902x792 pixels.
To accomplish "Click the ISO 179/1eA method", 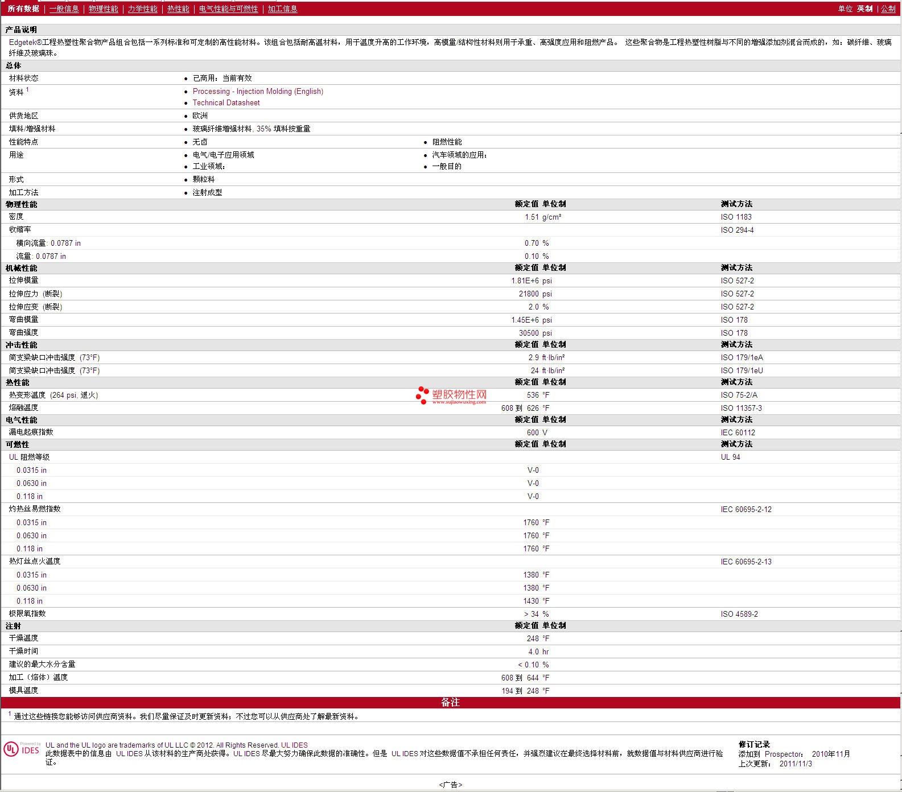I will click(x=742, y=358).
